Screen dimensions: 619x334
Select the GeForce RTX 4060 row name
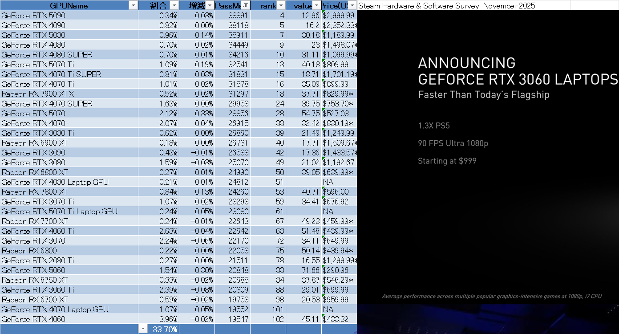point(69,319)
